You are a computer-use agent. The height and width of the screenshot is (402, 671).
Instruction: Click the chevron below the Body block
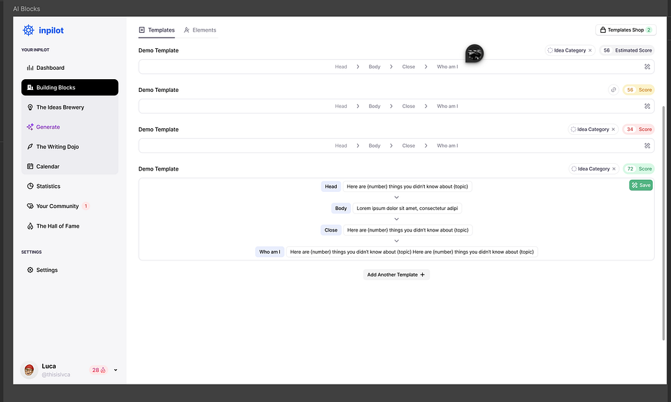tap(397, 219)
